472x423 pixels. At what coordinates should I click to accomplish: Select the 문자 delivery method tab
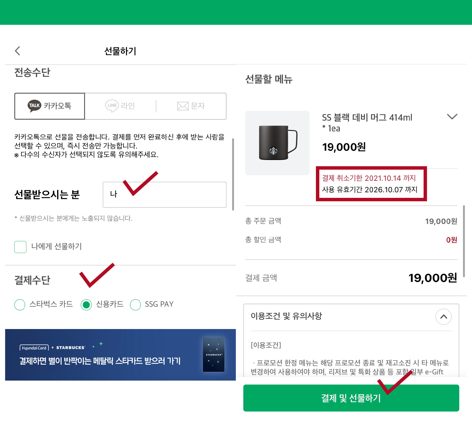(x=191, y=106)
